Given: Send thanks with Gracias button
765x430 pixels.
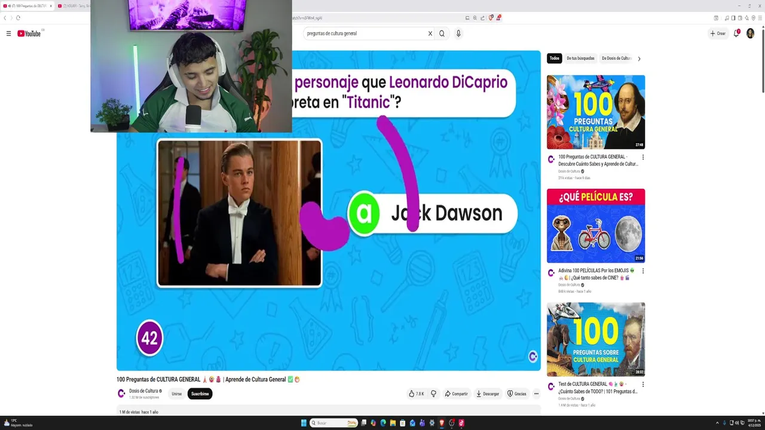Looking at the screenshot, I should pyautogui.click(x=517, y=394).
